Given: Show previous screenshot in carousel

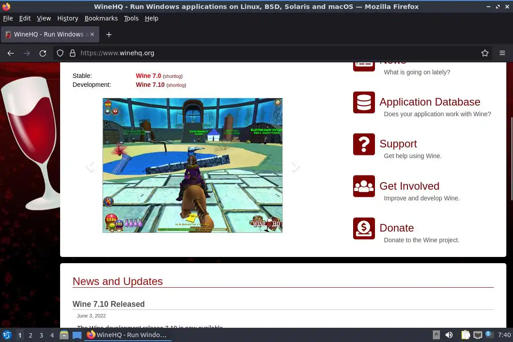Looking at the screenshot, I should [90, 167].
